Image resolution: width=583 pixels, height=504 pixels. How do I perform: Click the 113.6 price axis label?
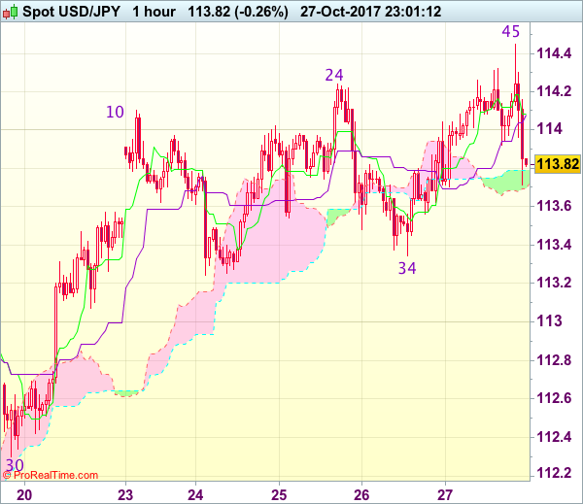554,206
